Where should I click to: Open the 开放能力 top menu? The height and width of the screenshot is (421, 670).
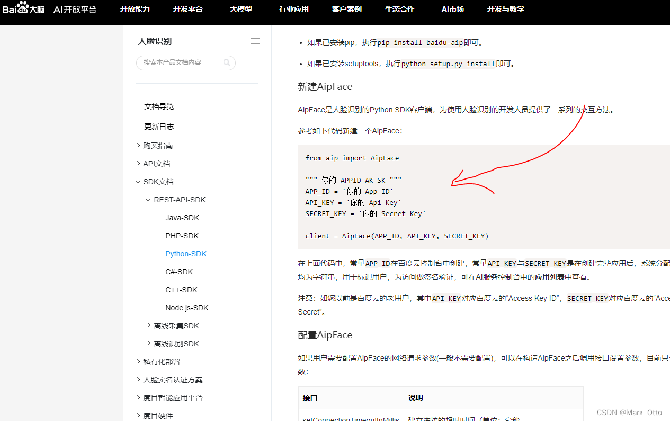(x=135, y=9)
